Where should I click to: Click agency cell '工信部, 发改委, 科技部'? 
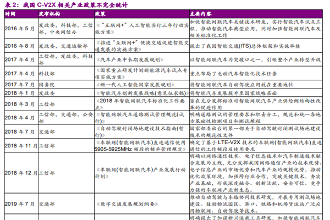point(66,59)
